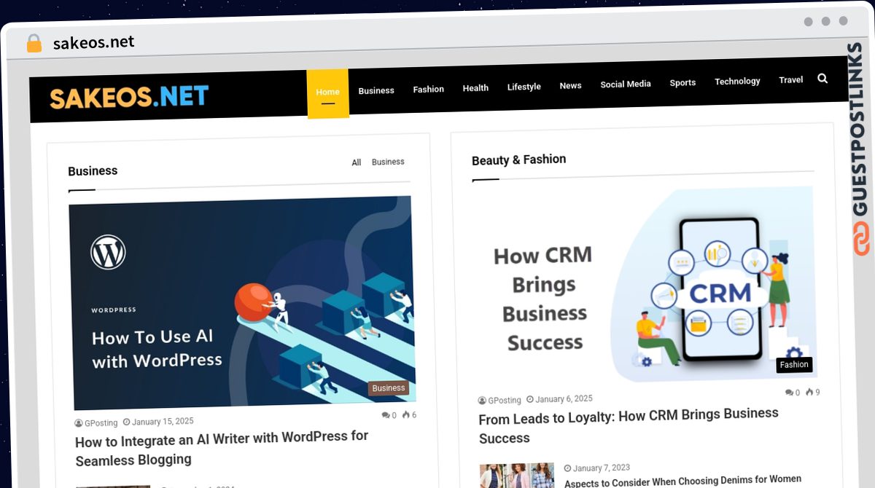Click views flame icon on CRM post
This screenshot has width=875, height=488.
[x=809, y=392]
